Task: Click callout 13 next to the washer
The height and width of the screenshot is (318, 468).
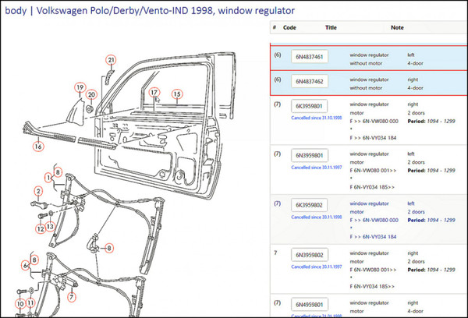Action: coord(51,228)
